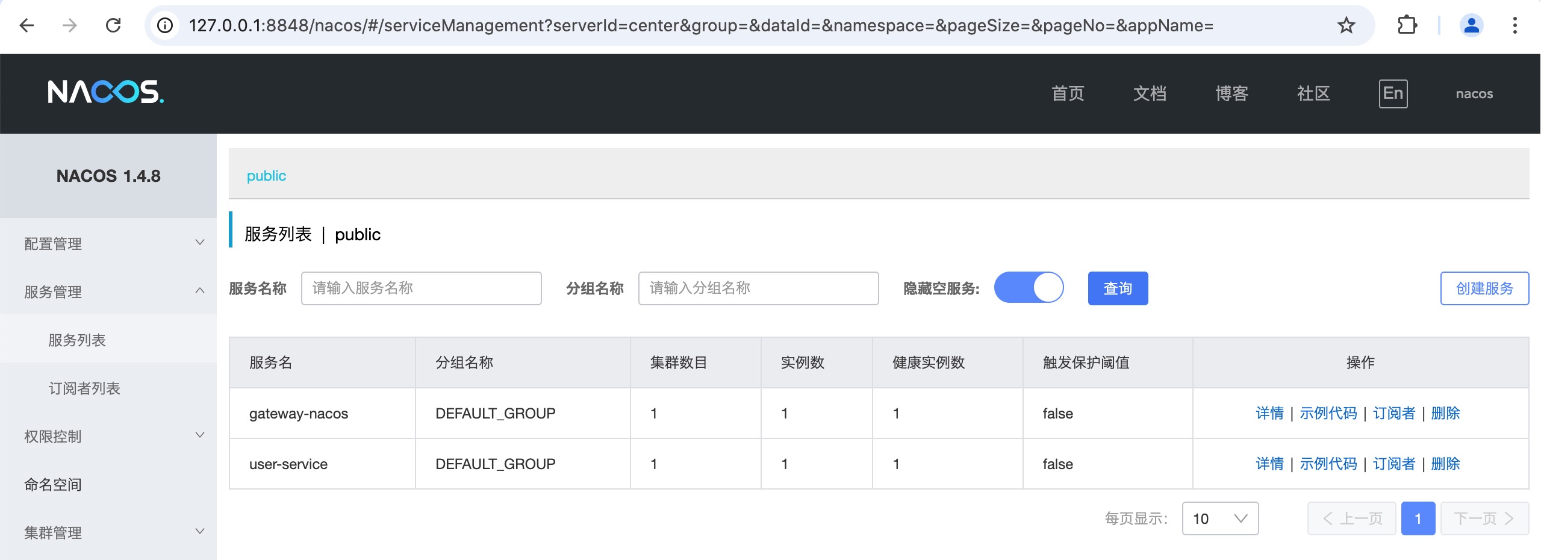Image resolution: width=1541 pixels, height=560 pixels.
Task: Click false threshold value for gateway-nacos
Action: tap(1057, 414)
